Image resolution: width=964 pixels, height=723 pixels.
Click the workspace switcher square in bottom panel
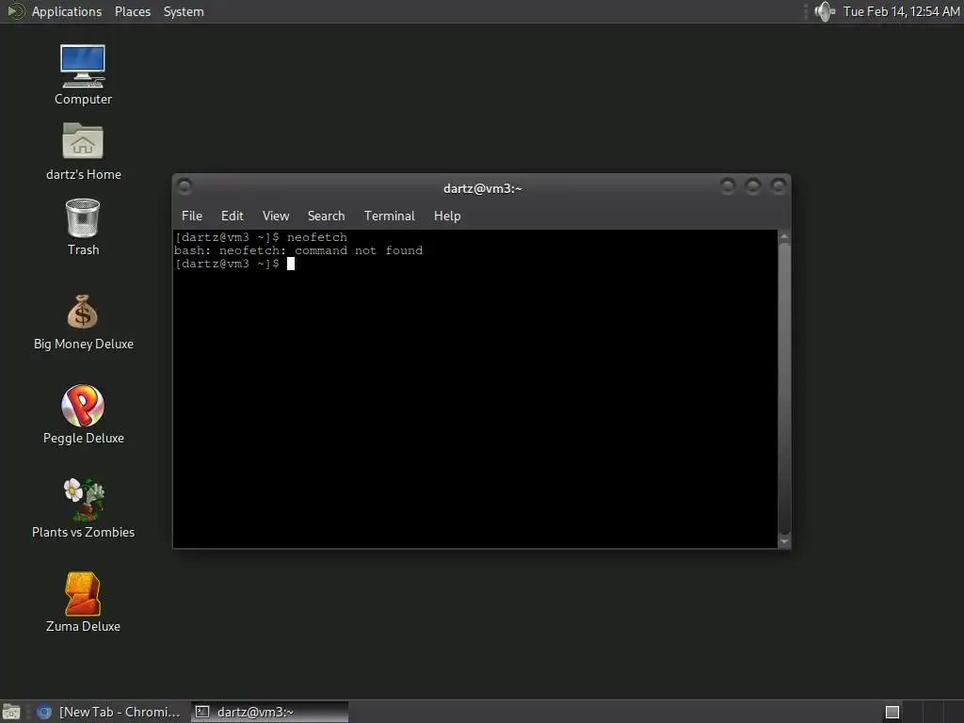(892, 712)
